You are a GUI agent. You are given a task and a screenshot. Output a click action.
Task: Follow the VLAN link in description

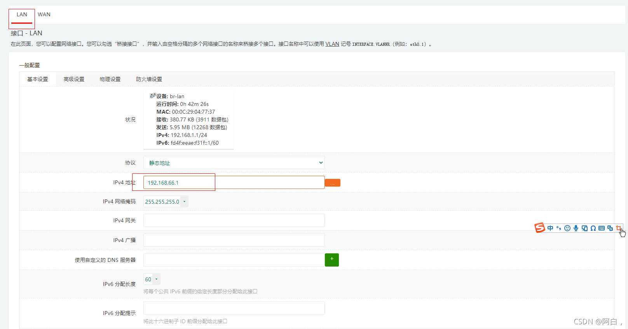[x=332, y=44]
